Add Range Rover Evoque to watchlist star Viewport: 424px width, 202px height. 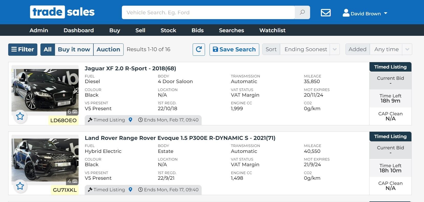(20, 186)
